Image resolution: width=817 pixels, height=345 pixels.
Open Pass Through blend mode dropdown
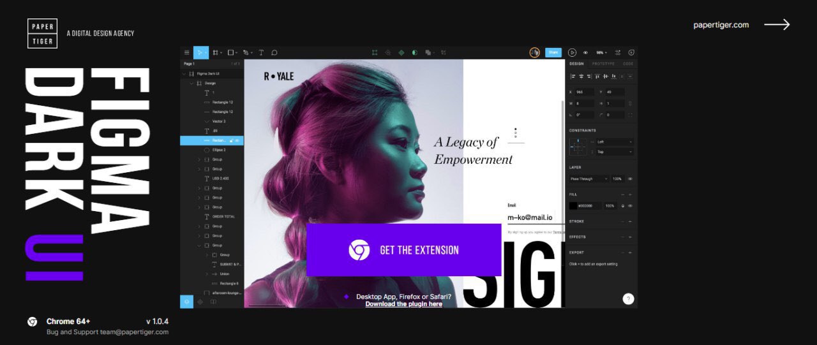point(589,179)
